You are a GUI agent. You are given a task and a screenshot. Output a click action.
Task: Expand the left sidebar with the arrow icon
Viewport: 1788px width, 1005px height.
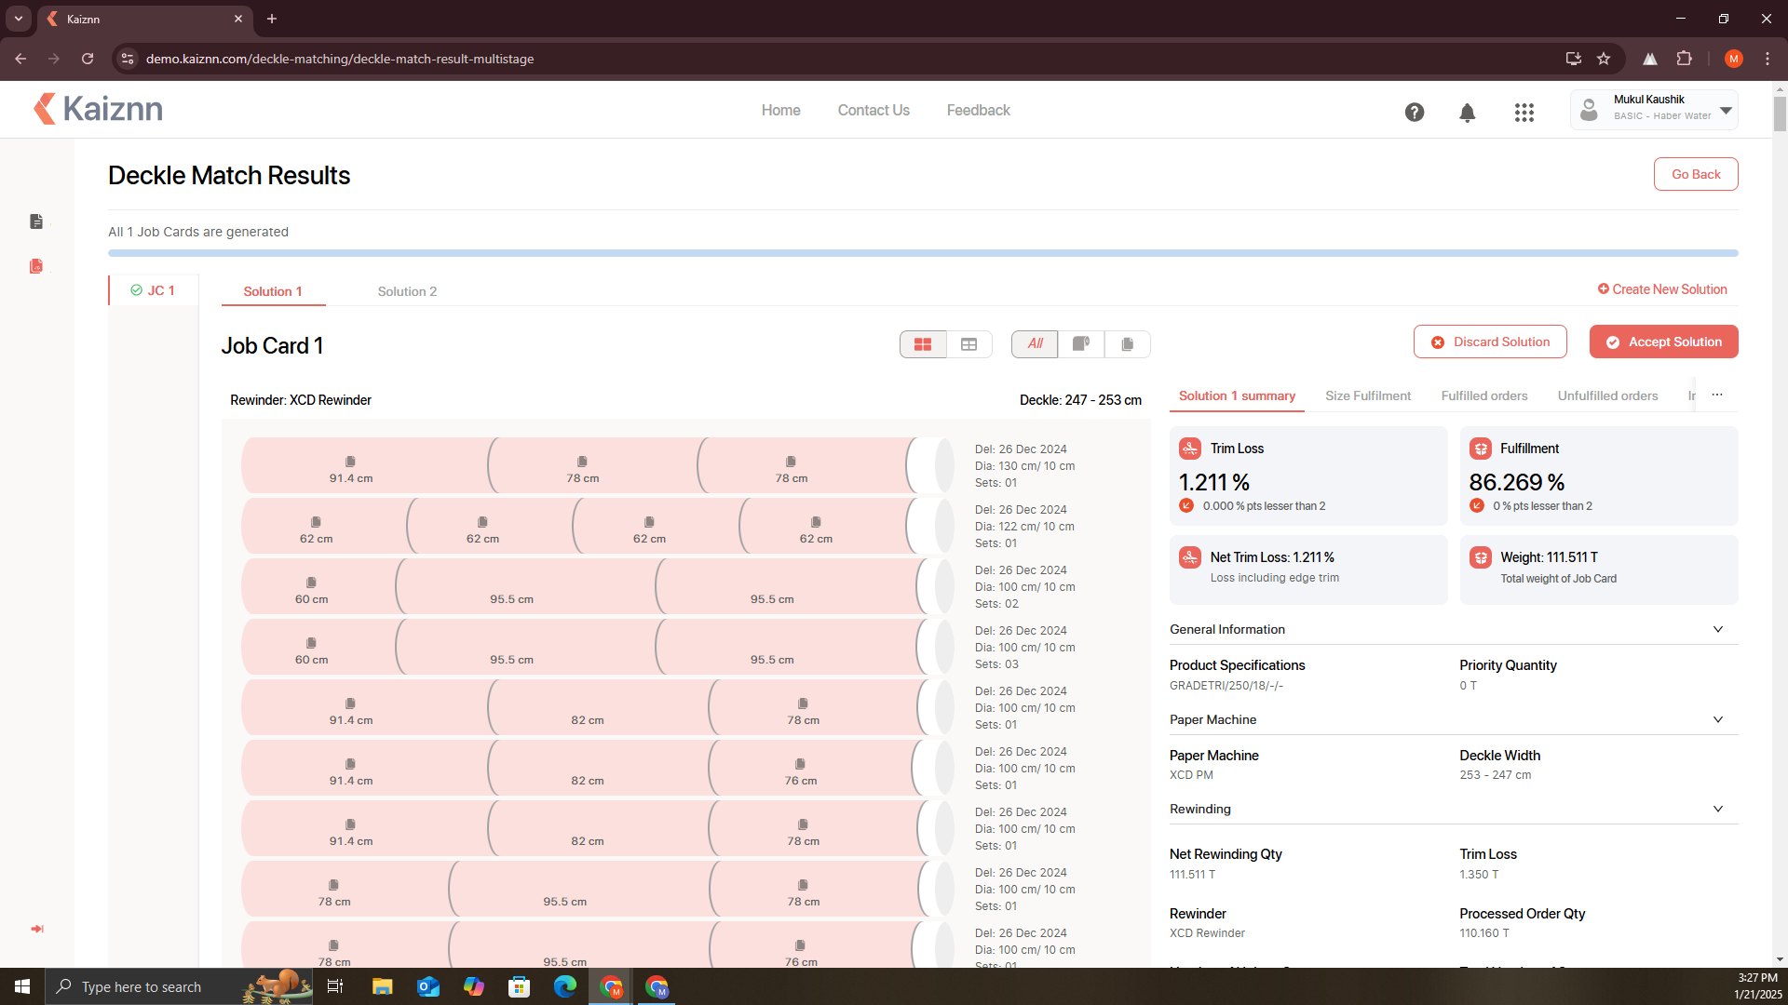[37, 929]
